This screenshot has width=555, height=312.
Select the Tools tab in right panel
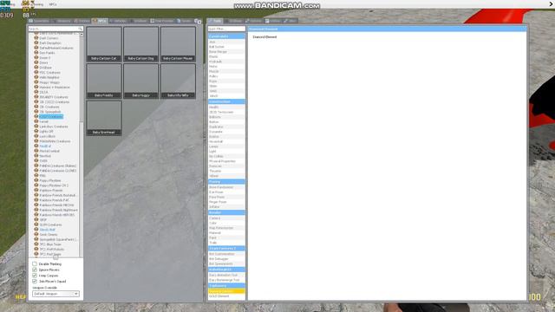click(215, 21)
